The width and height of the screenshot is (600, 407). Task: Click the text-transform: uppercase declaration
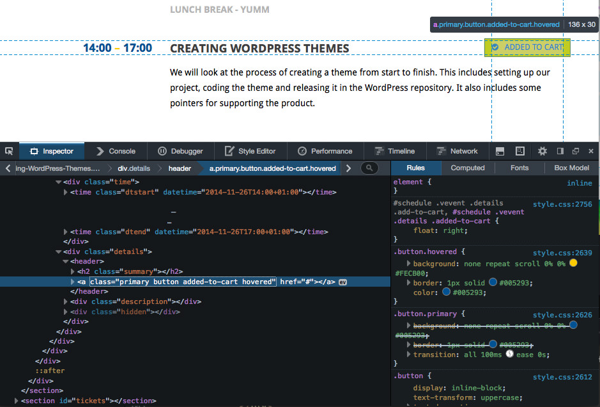coord(468,397)
